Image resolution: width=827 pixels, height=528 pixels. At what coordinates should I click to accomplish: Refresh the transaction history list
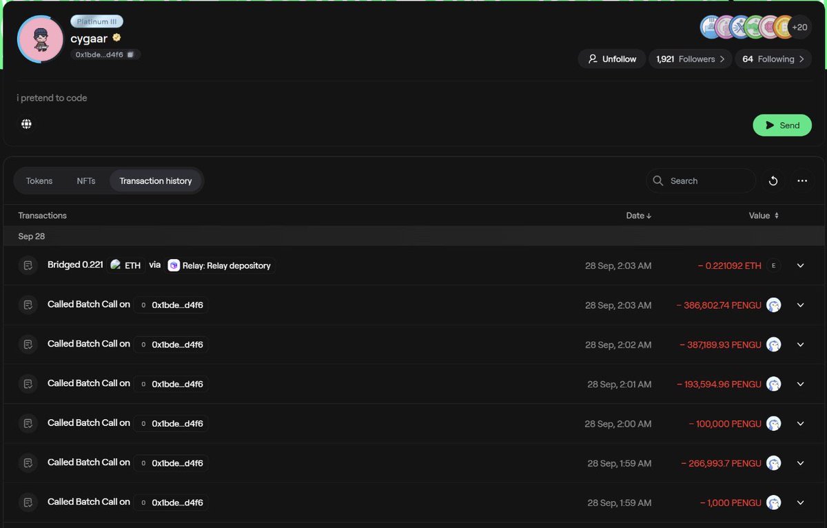tap(773, 181)
